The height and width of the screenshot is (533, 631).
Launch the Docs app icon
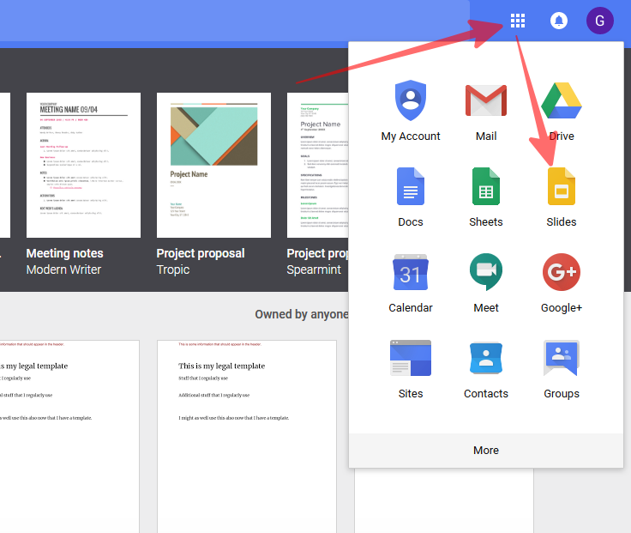coord(411,186)
